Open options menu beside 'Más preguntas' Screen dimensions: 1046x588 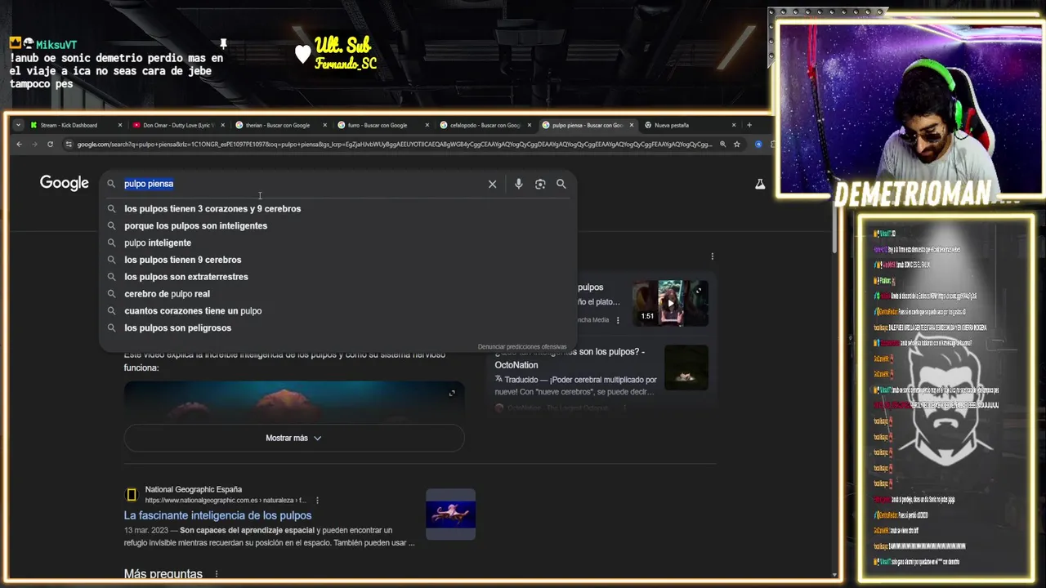217,574
